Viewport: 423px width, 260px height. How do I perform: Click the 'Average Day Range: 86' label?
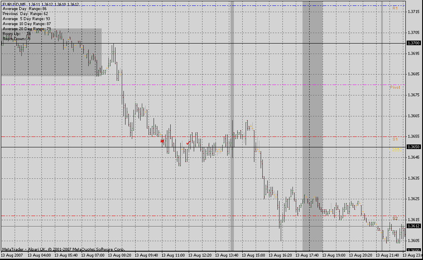[25, 9]
